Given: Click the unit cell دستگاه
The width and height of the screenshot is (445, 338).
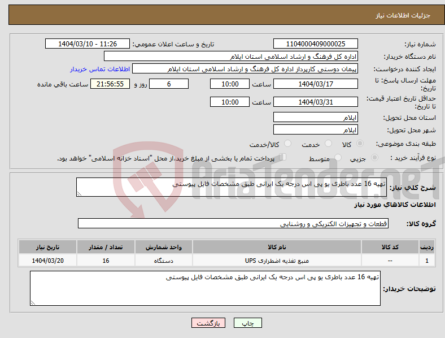Looking at the screenshot, I should [164, 261].
